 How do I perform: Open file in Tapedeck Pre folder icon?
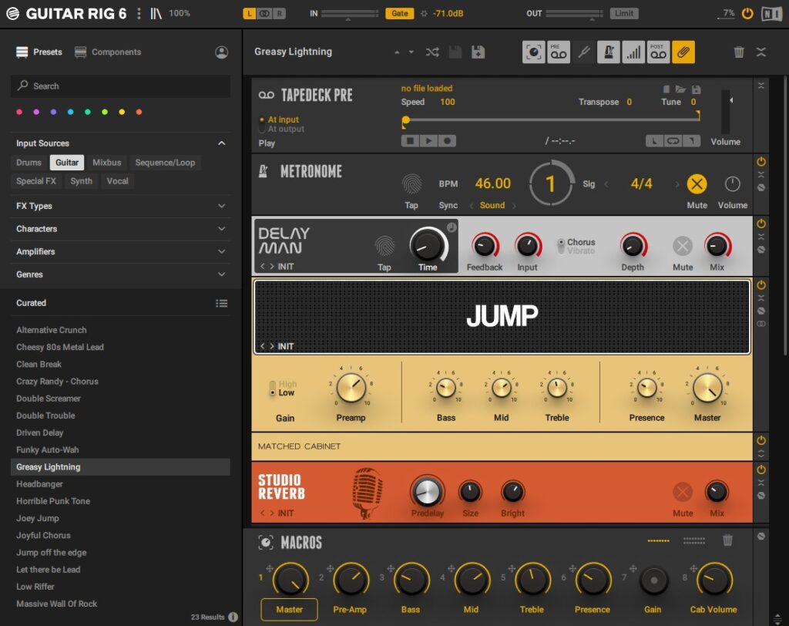click(x=680, y=89)
